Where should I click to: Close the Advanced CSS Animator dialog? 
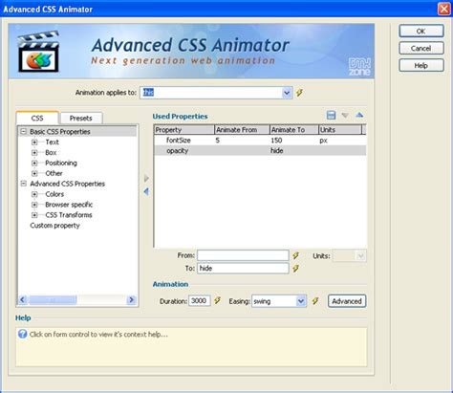(444, 9)
